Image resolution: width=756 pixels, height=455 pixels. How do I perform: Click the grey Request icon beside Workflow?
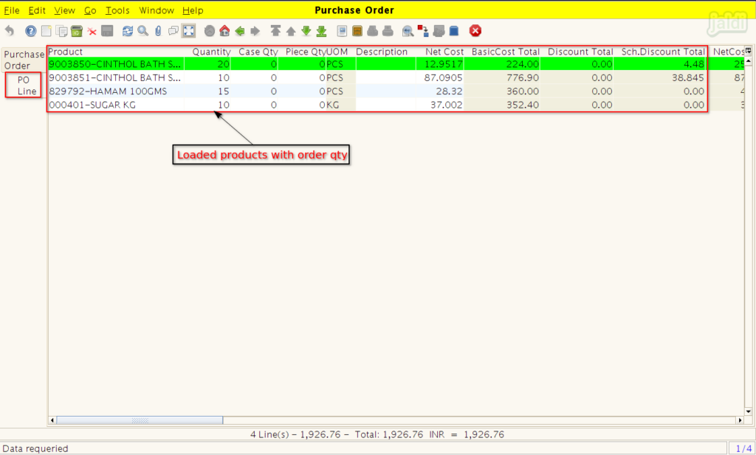click(439, 31)
